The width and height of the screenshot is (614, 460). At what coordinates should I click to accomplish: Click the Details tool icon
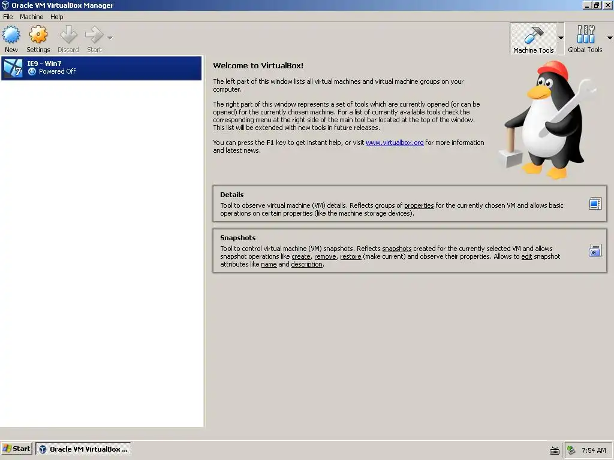(x=595, y=204)
